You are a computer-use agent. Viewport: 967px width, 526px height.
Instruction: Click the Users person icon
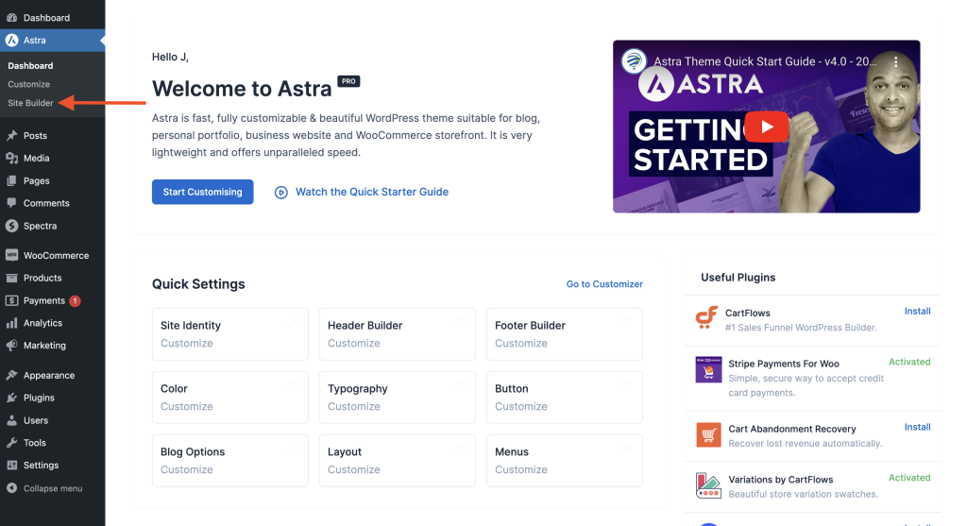[11, 420]
